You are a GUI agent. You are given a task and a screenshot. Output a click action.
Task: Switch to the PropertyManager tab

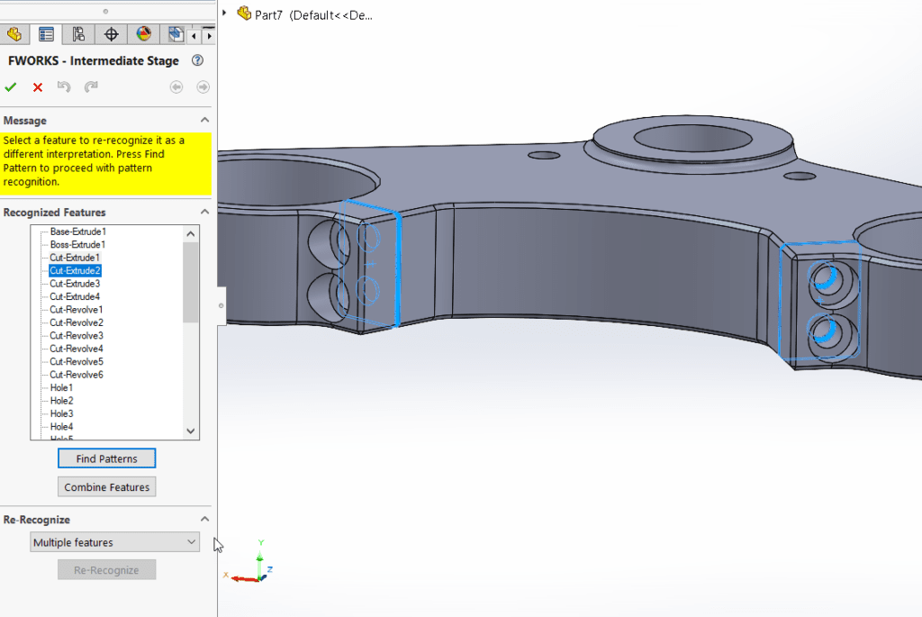pyautogui.click(x=46, y=35)
